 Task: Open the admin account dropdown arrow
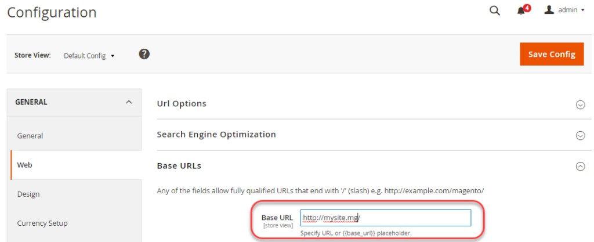click(582, 10)
